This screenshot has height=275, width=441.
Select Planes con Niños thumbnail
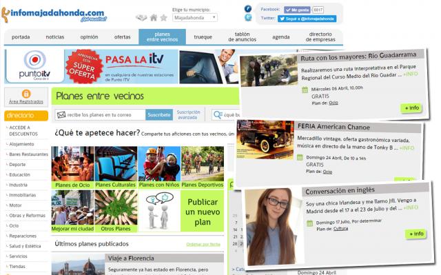pos(159,167)
